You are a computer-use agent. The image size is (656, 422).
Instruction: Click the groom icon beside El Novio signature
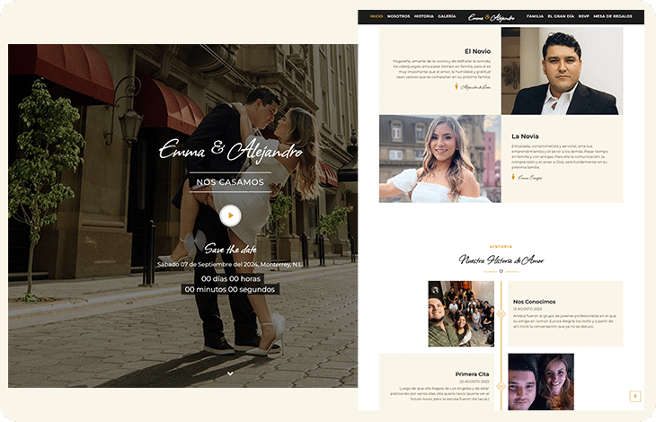pos(457,87)
